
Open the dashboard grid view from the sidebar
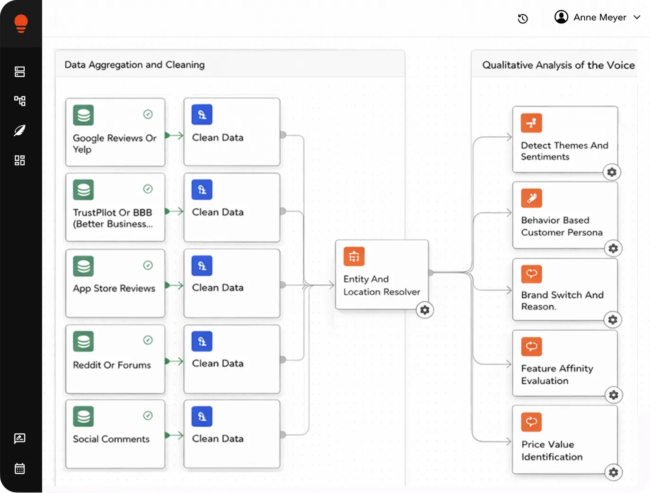[19, 160]
